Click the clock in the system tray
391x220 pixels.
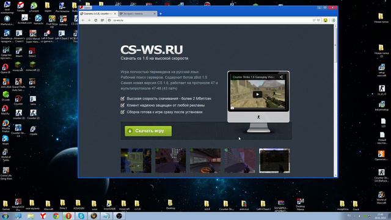(x=381, y=216)
